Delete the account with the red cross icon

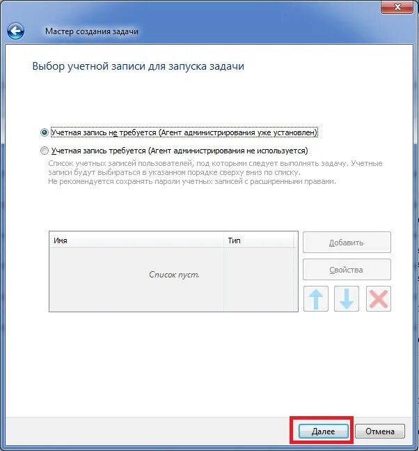[x=379, y=298]
